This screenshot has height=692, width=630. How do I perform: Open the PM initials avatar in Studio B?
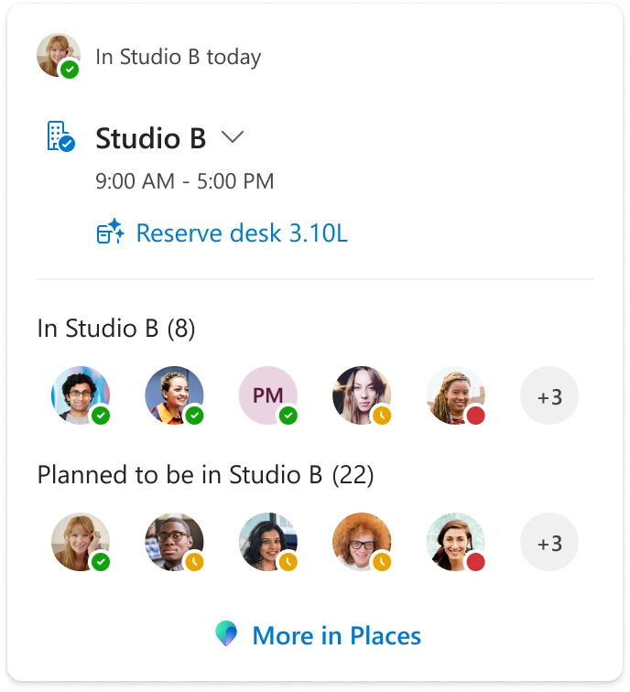coord(268,395)
